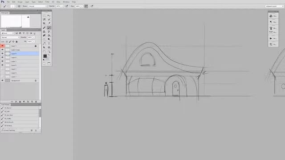Viewport: 285px width, 160px height.
Task: Toggle the Brush panel from the options bar
Action: (x=19, y=6)
